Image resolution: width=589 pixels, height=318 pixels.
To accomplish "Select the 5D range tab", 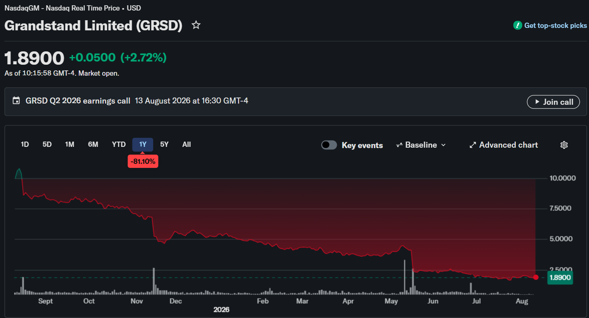I will coord(47,144).
